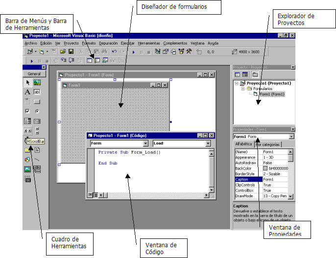Toggle Folders in the Project Explorer
The height and width of the screenshot is (258, 336).
[255, 74]
